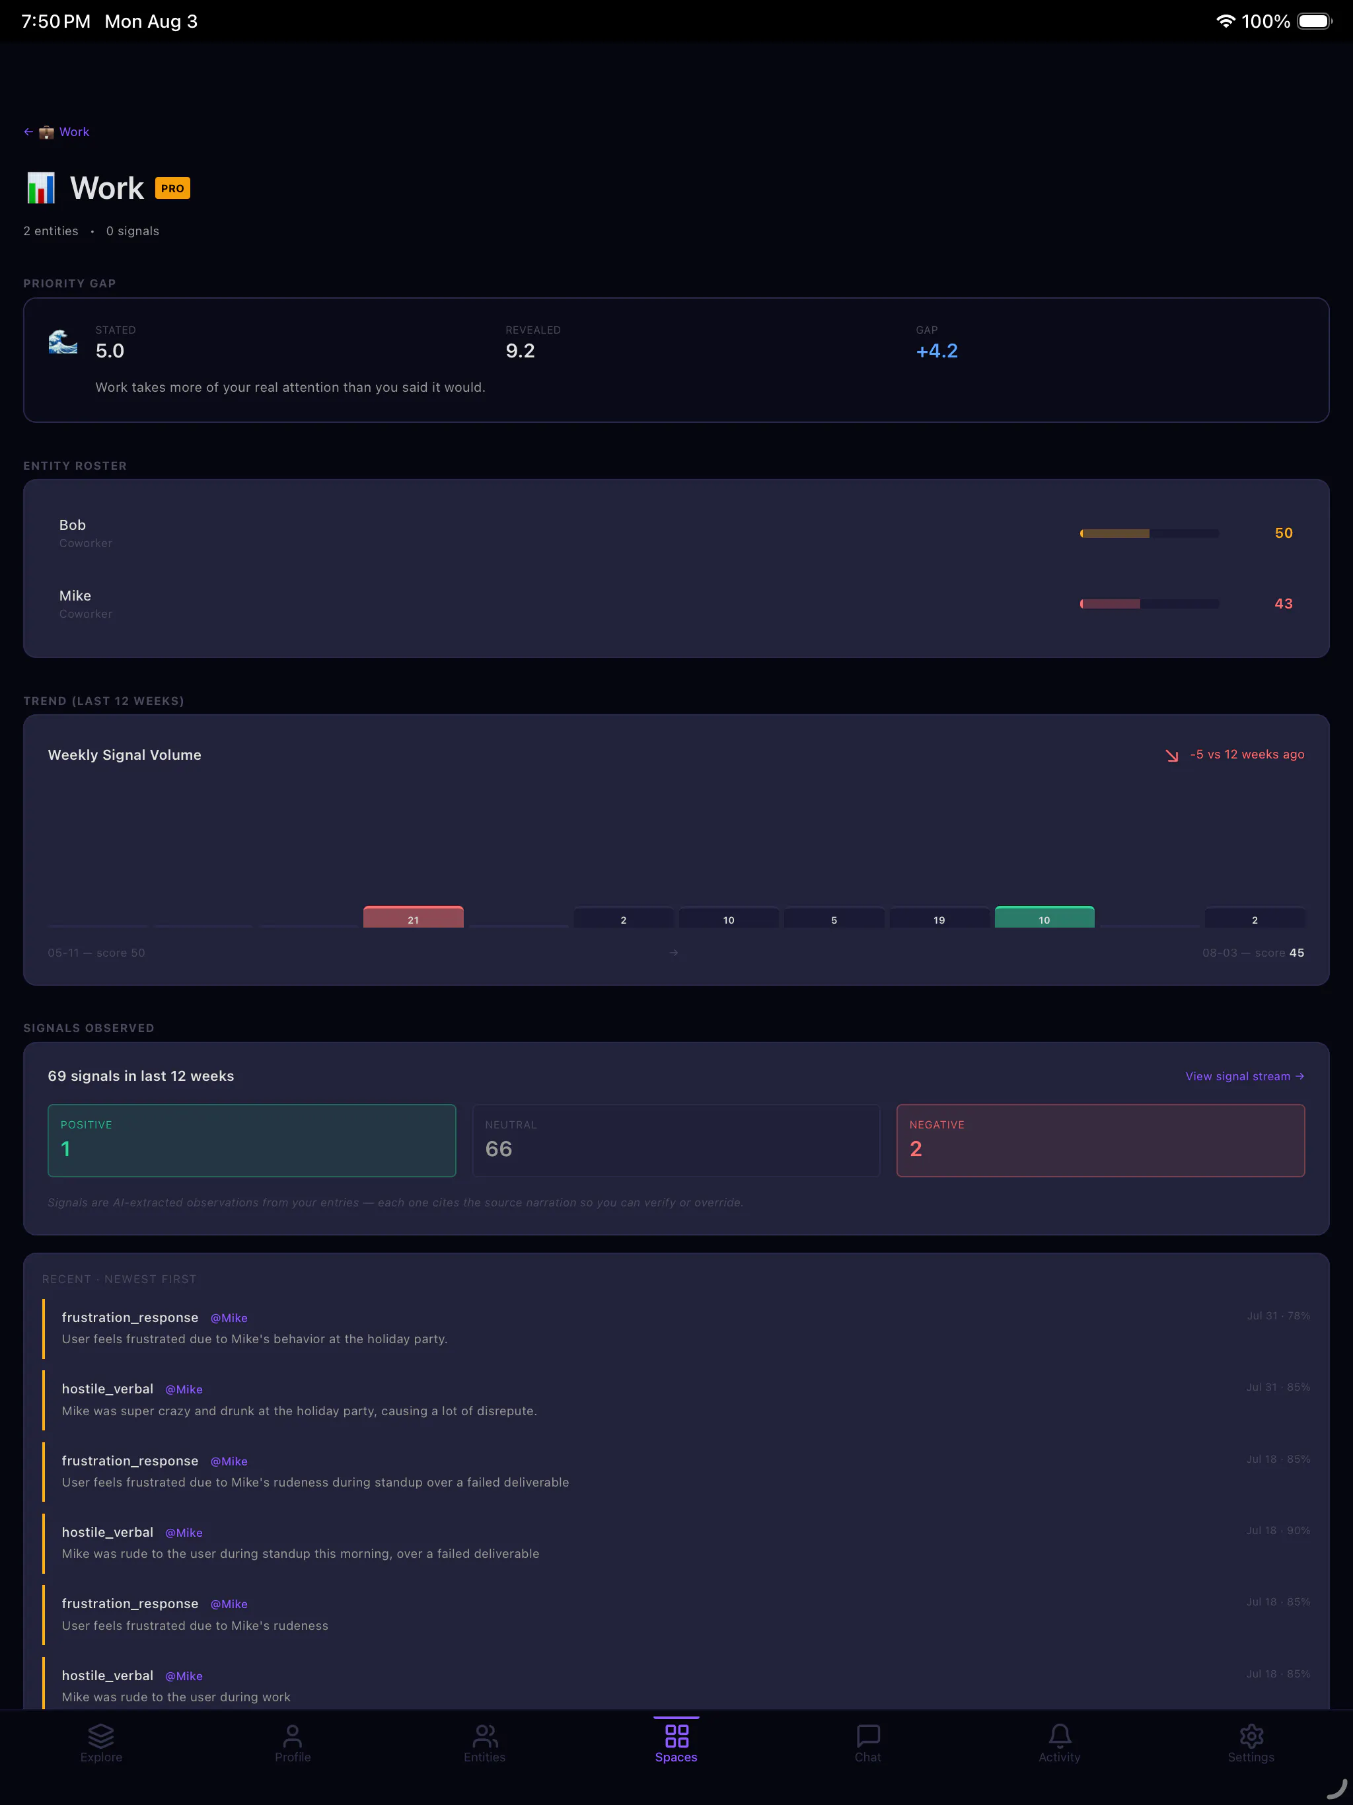Screen dimensions: 1353x1805
Task: Tap Bob's score progress bar
Action: click(1150, 533)
